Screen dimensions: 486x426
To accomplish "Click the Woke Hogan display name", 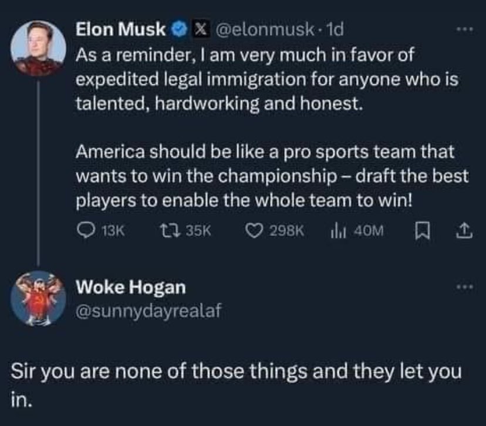I will 131,287.
